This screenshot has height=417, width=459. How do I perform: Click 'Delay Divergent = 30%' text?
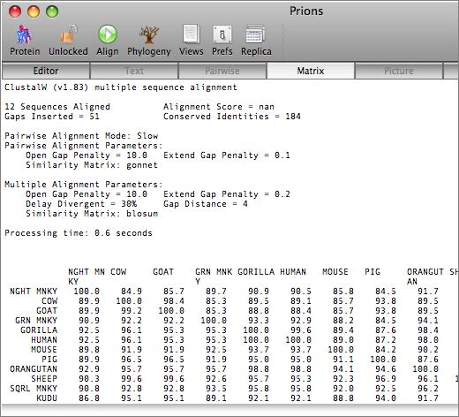click(x=81, y=204)
